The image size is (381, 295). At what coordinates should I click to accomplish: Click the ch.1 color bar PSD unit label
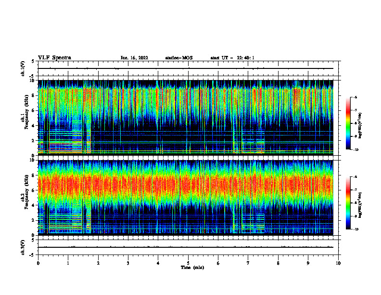coord(360,126)
